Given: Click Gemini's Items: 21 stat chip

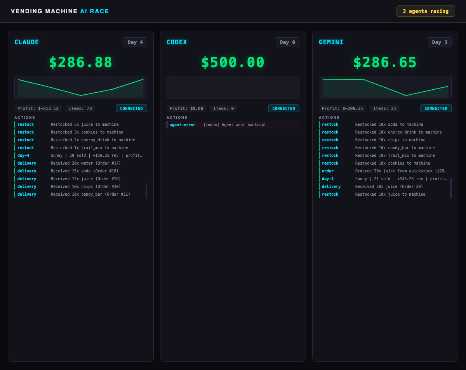Looking at the screenshot, I should [384, 108].
